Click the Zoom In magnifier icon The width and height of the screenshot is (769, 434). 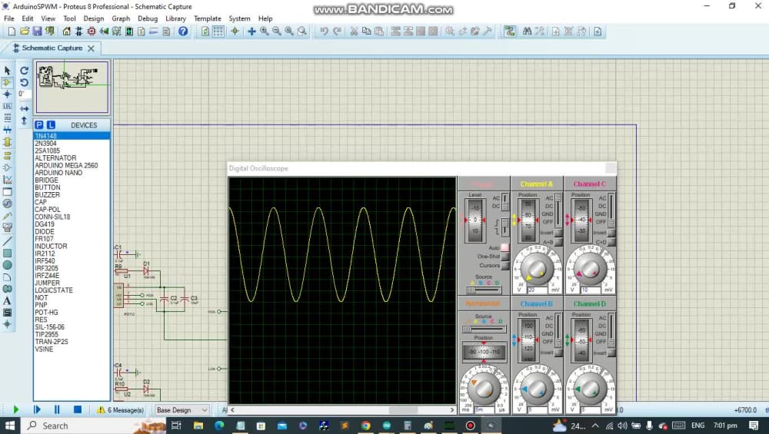pyautogui.click(x=264, y=31)
